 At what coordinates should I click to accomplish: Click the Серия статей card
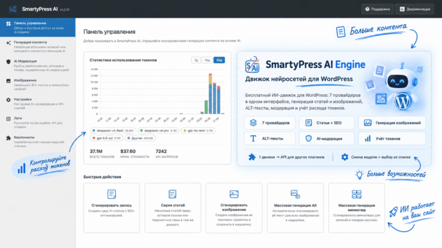pos(173,208)
